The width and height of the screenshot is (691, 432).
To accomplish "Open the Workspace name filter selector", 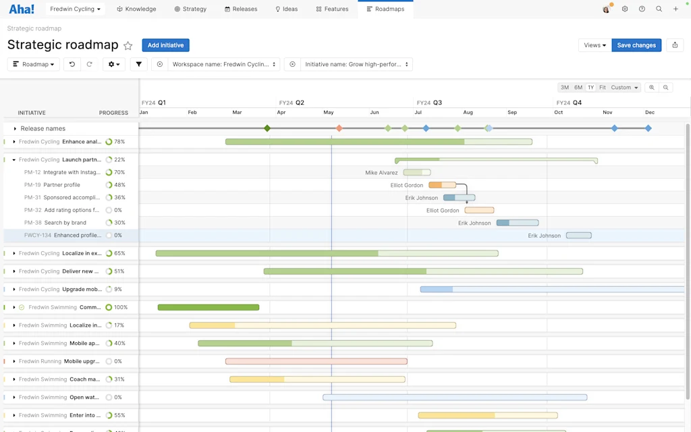I will coord(223,64).
